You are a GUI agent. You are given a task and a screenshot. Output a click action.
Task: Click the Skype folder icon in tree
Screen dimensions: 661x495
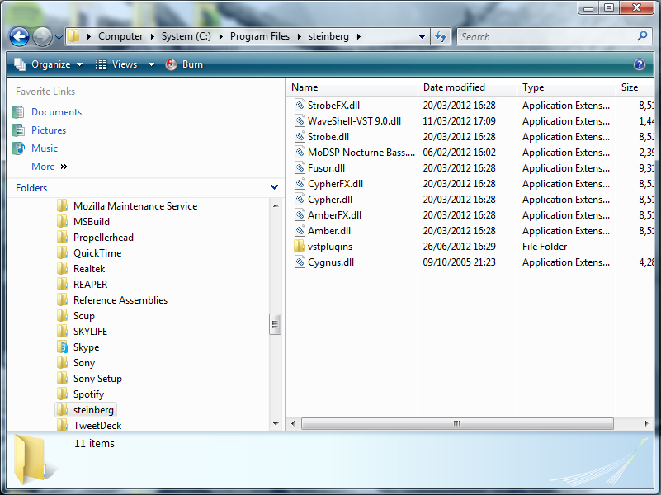[62, 347]
